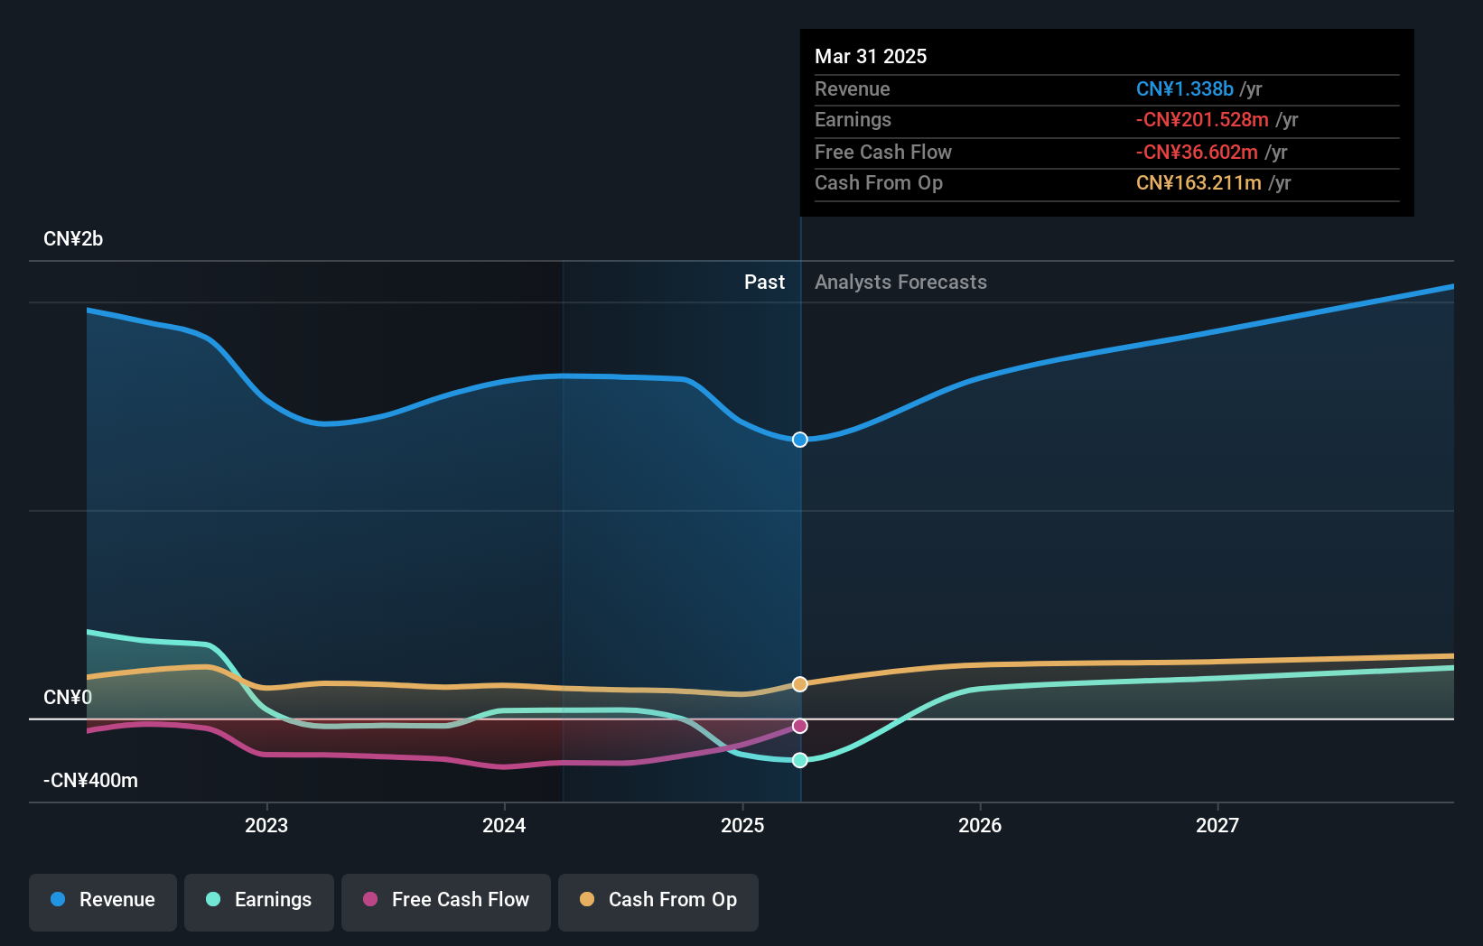Click the CN¥2b y-axis label

coord(73,239)
